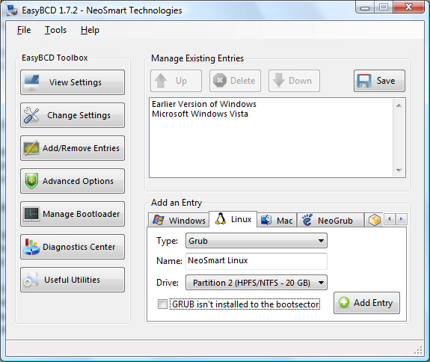Viewport: 430px width, 362px height.
Task: Open Advanced Options with the shield icon
Action: tap(73, 181)
